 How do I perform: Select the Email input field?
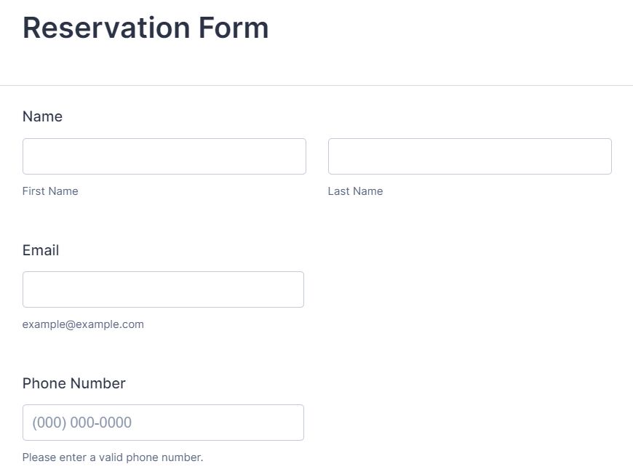coord(163,289)
